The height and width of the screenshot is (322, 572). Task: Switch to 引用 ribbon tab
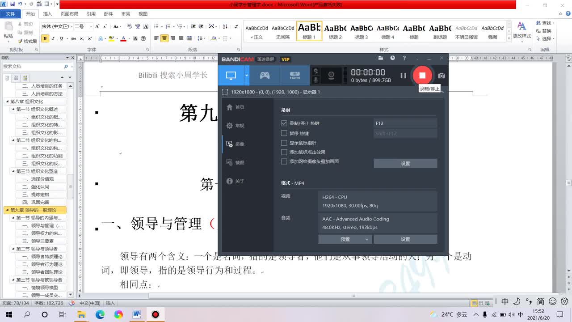pyautogui.click(x=91, y=14)
